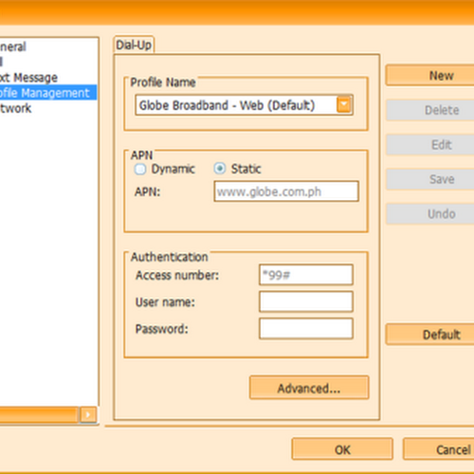Focus the Password field

coord(306,329)
